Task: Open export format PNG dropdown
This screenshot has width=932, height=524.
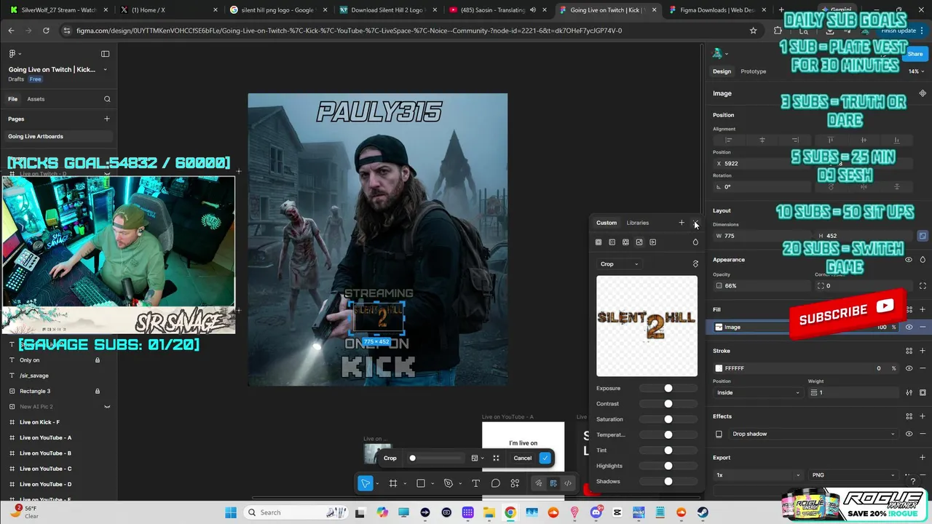Action: click(853, 475)
